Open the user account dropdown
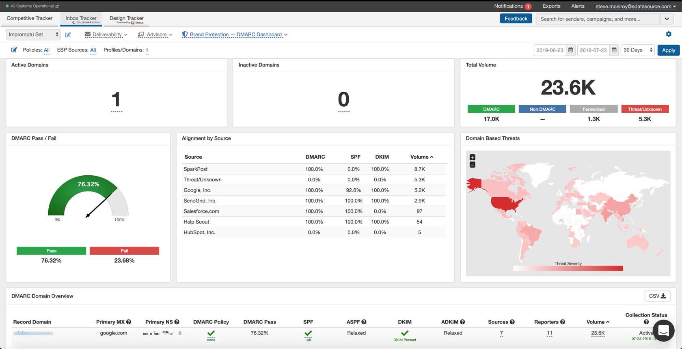Image resolution: width=682 pixels, height=349 pixels. click(x=636, y=6)
